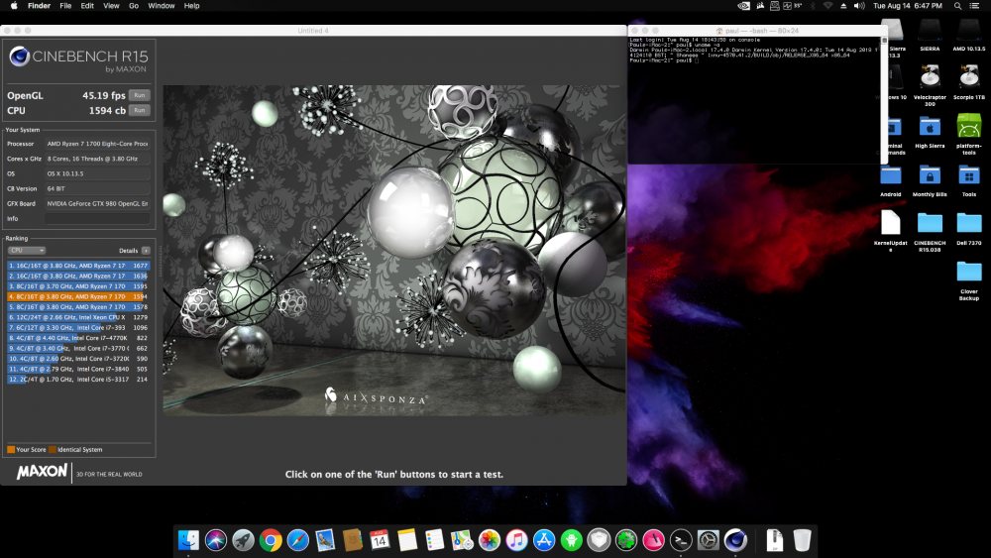The image size is (991, 558).
Task: Launch Siri from the Dock
Action: [215, 540]
